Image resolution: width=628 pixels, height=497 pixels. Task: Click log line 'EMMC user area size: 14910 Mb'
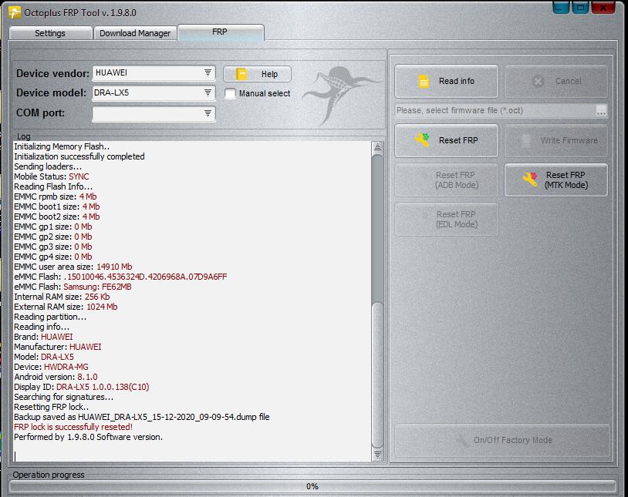point(73,267)
